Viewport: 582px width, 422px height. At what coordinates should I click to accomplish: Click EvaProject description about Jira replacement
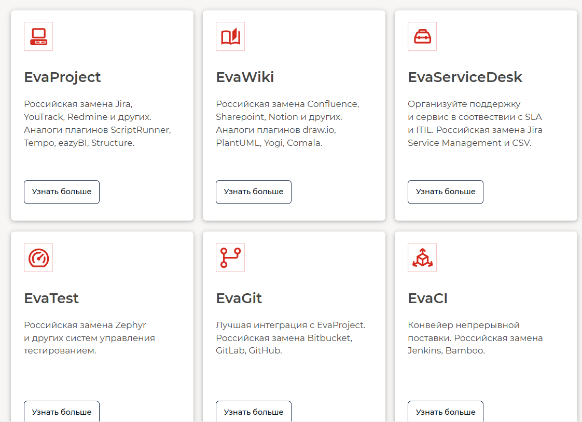pyautogui.click(x=97, y=123)
